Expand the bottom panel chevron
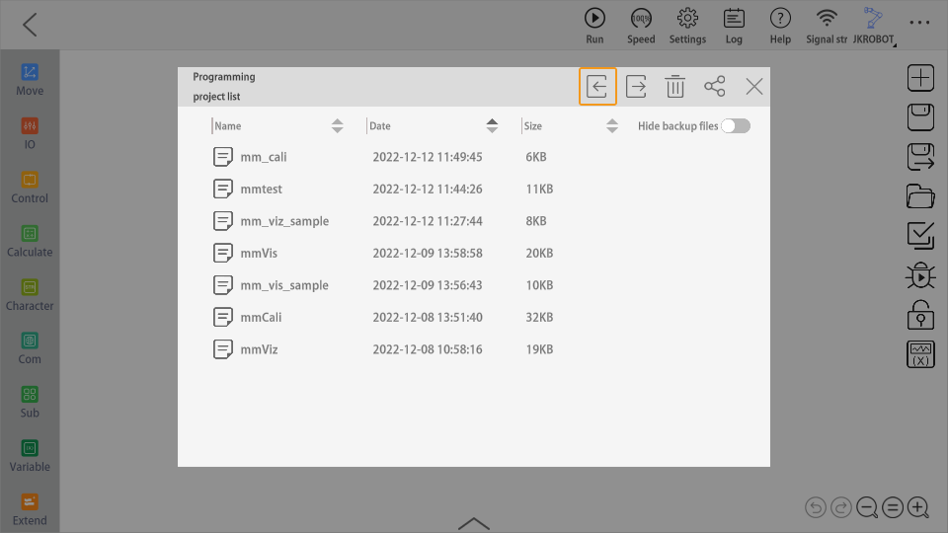Screen dimensions: 948x533 tap(474, 522)
